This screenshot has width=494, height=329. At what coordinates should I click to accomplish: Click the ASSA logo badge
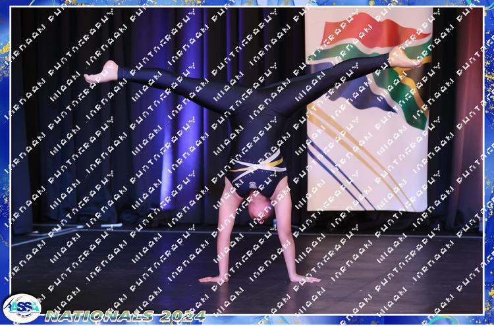pyautogui.click(x=22, y=308)
